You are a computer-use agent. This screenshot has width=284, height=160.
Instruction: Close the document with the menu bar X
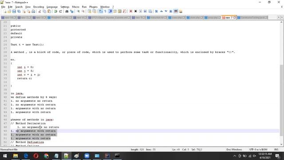click(282, 7)
